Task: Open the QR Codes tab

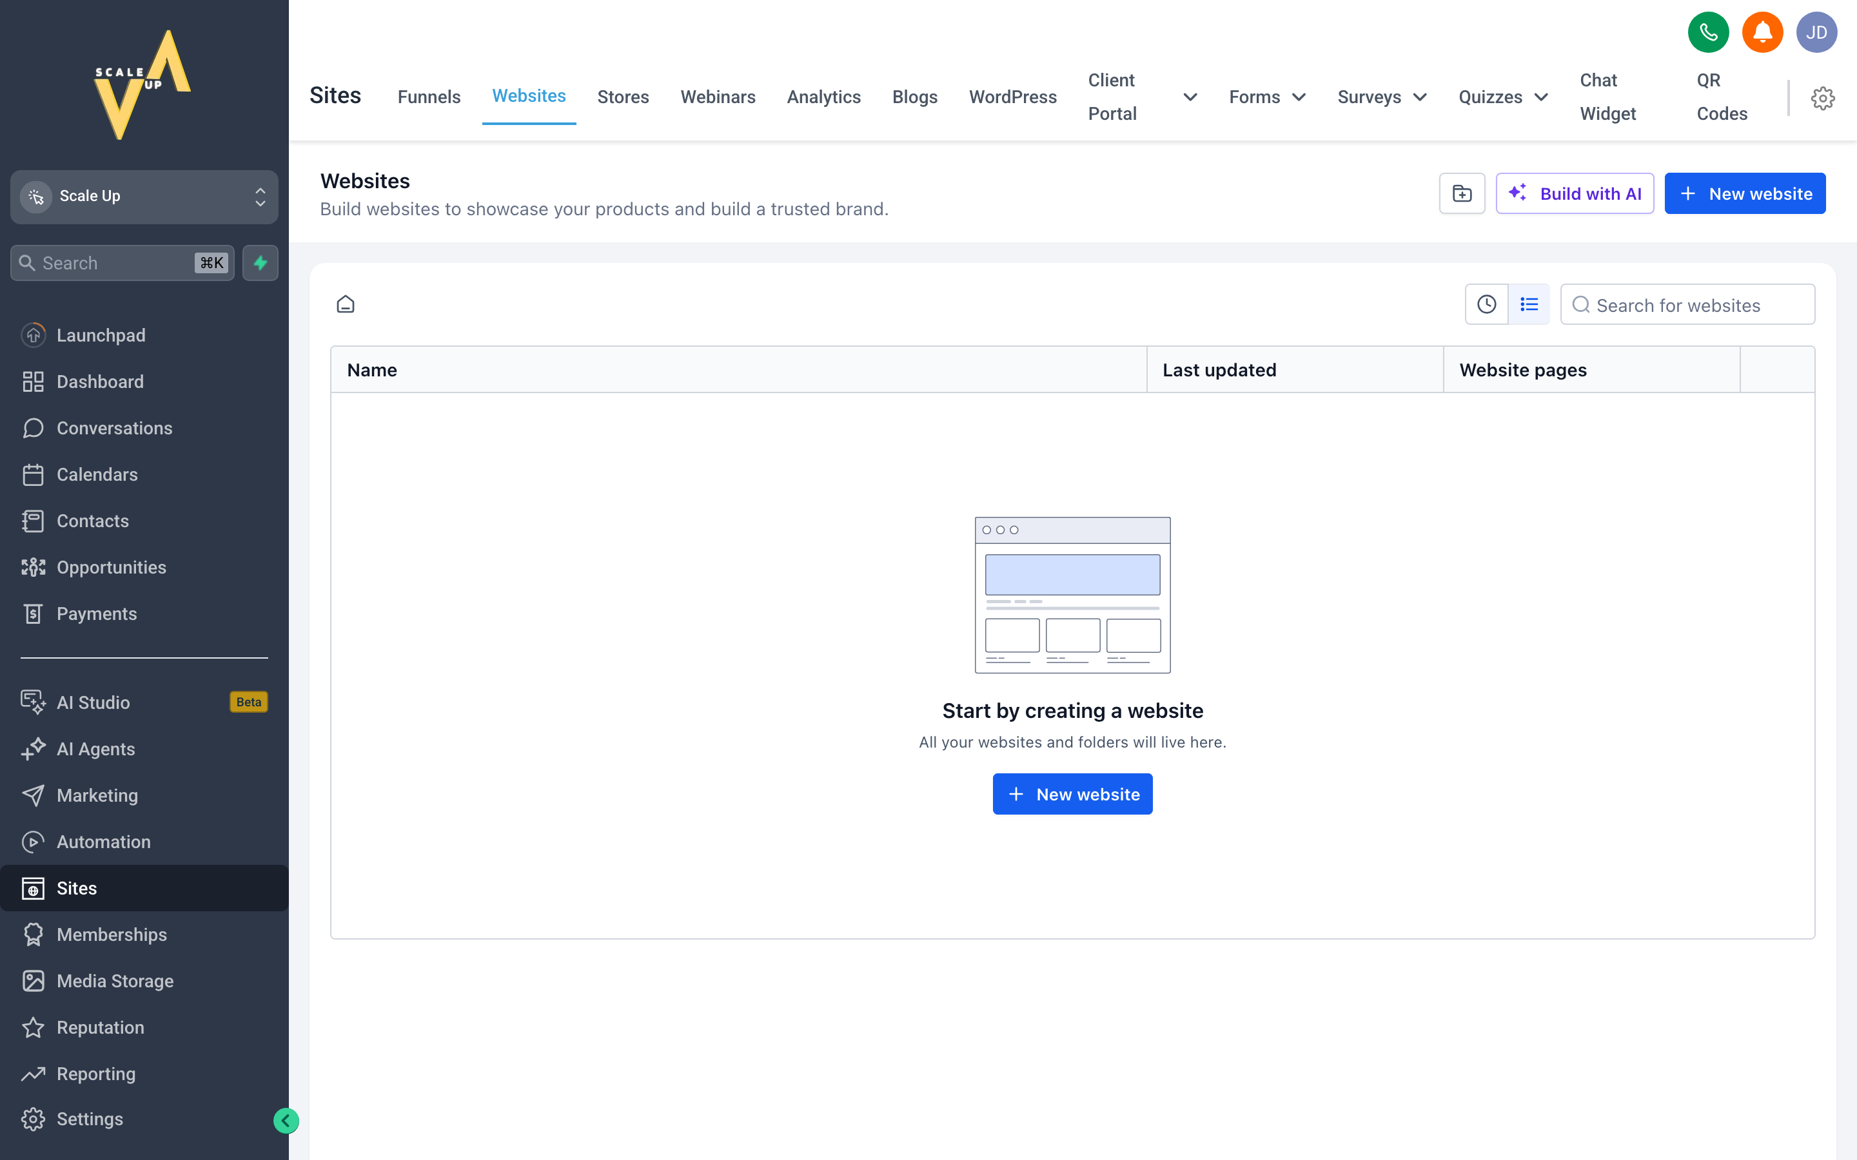Action: (x=1722, y=97)
